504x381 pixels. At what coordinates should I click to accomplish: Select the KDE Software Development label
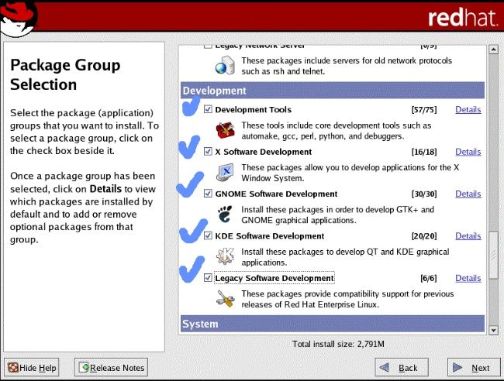269,236
